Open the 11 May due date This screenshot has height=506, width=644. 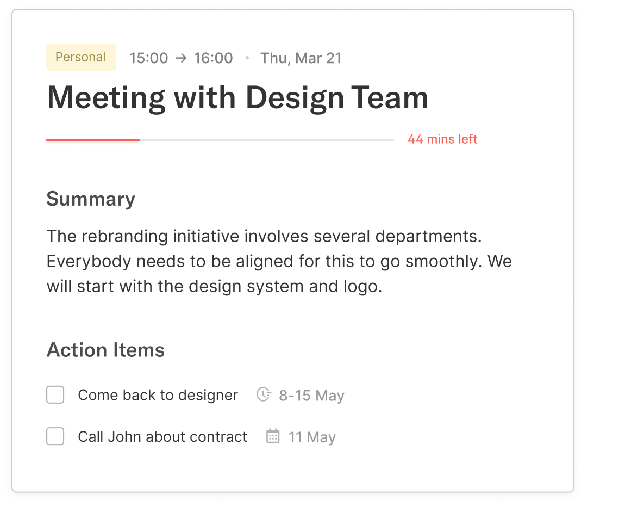(x=312, y=437)
